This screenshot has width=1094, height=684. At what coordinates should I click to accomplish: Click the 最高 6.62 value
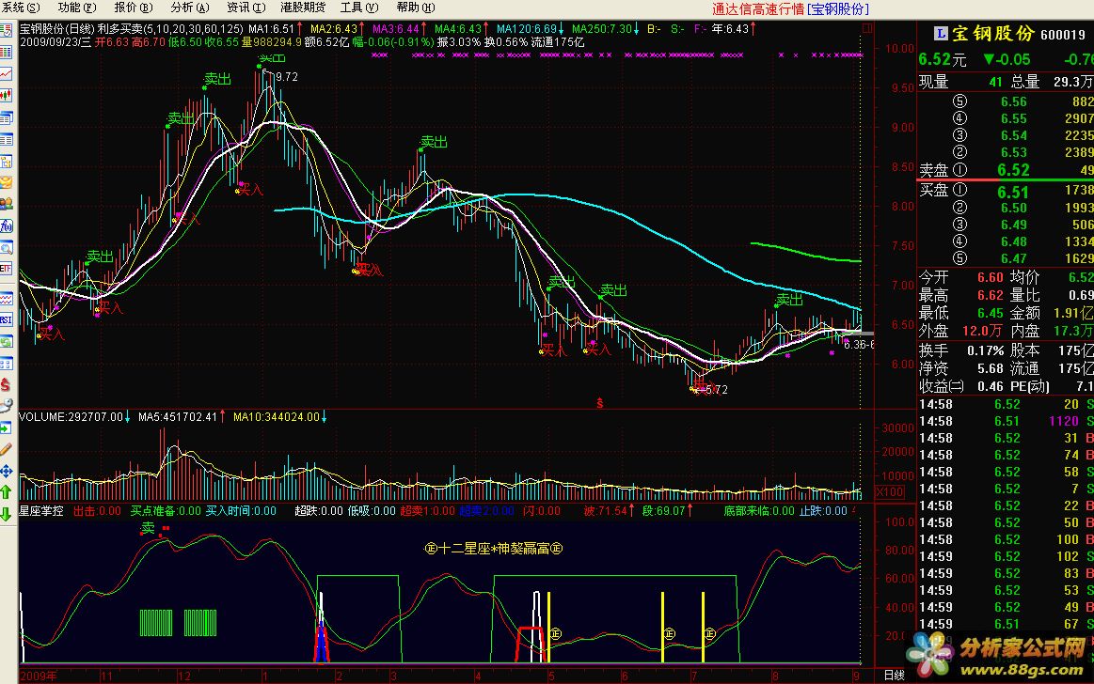point(990,295)
